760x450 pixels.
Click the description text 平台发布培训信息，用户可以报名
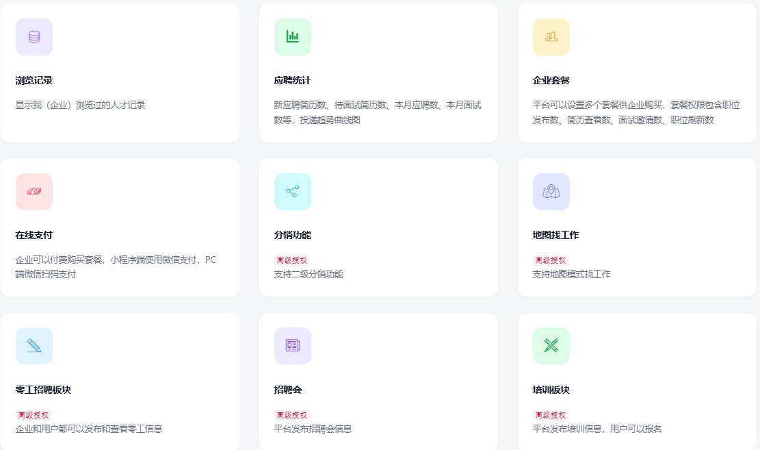[597, 429]
